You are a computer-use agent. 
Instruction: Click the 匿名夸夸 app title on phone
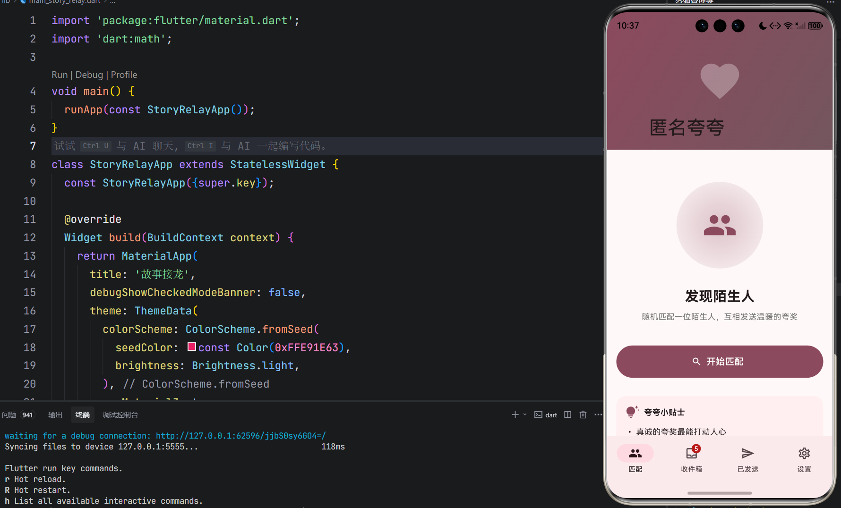(687, 127)
